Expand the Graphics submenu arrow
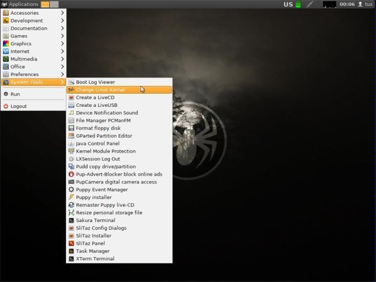Screen dimensions: 376x282 62,43
